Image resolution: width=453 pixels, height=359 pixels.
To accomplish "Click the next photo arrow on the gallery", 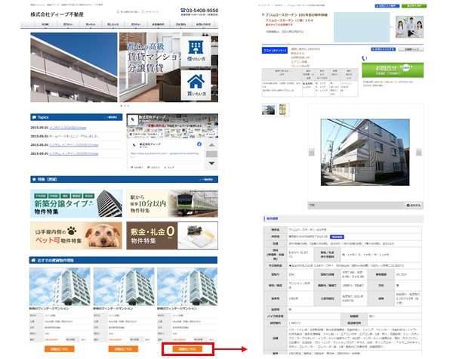I will tap(418, 152).
